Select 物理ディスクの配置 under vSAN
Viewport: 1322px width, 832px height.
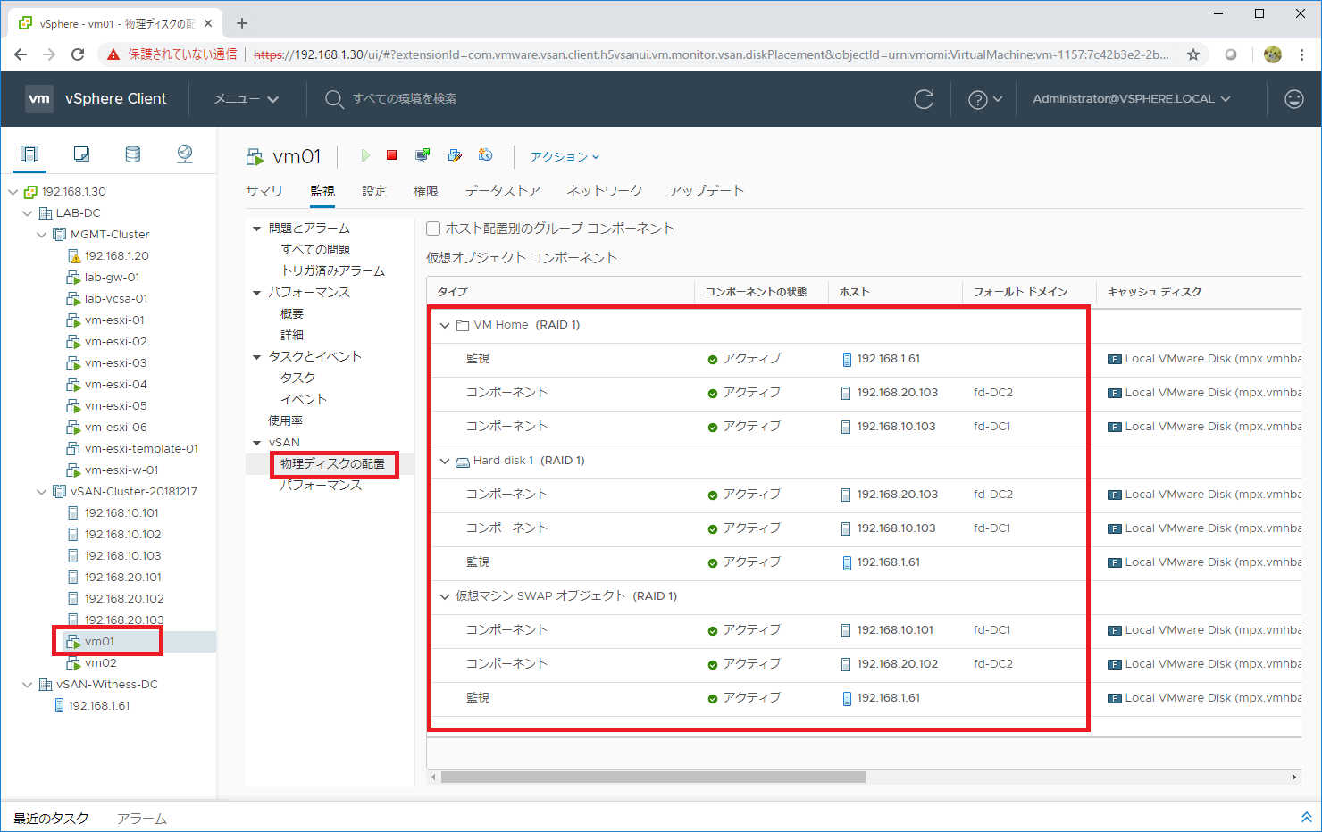click(x=333, y=464)
